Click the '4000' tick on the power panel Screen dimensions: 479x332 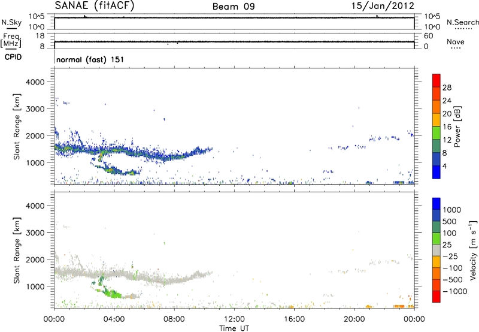(x=35, y=82)
